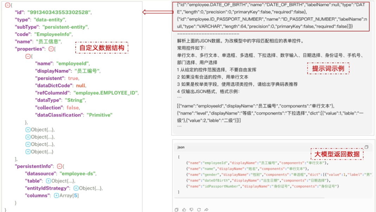Give the reply a thumbs down

(x=191, y=210)
